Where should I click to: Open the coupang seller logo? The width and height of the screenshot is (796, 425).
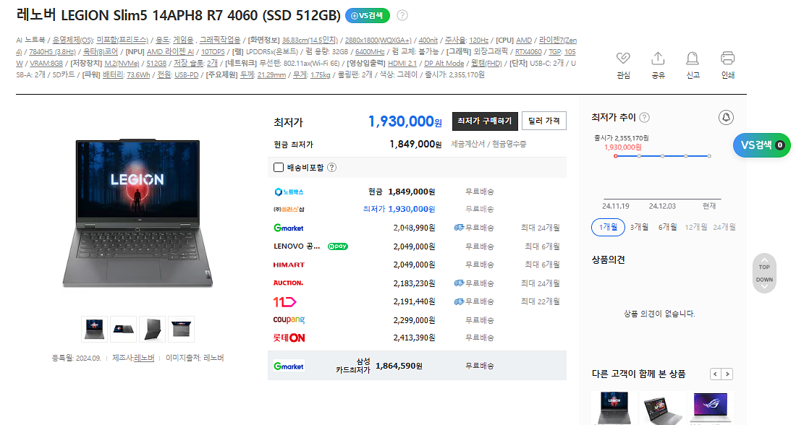click(289, 320)
